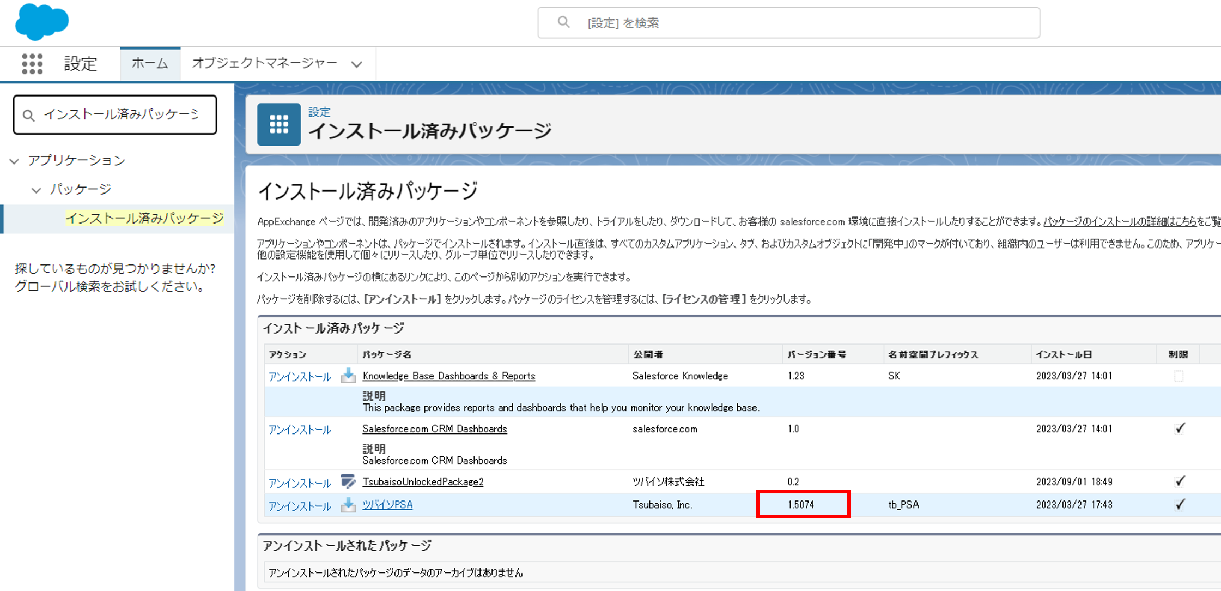Click the restriction checkmark for TsubaisoUnlockedPackage2
1221x591 pixels.
click(1180, 481)
